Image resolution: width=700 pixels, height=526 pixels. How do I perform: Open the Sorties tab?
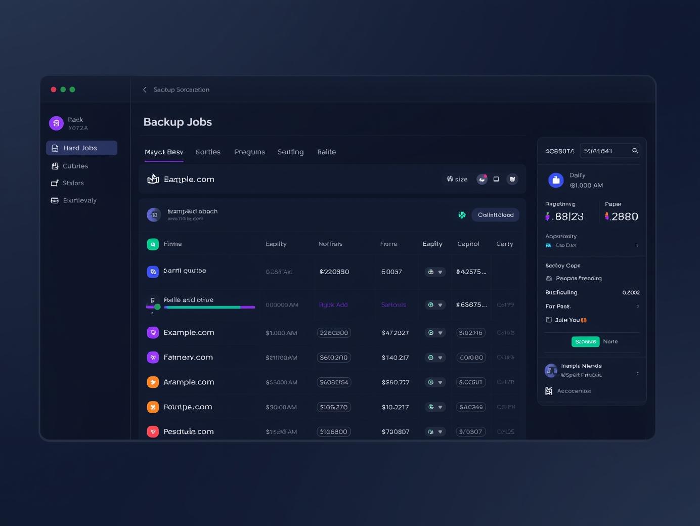click(x=208, y=152)
